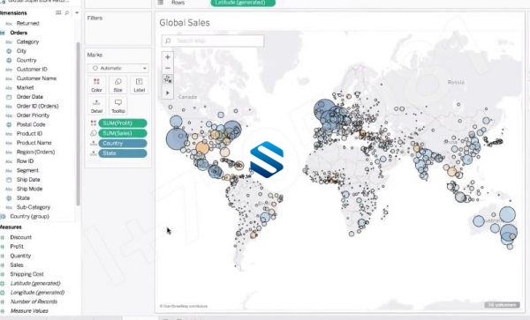Select the Row ID dimension
530x320 pixels.
tap(25, 161)
